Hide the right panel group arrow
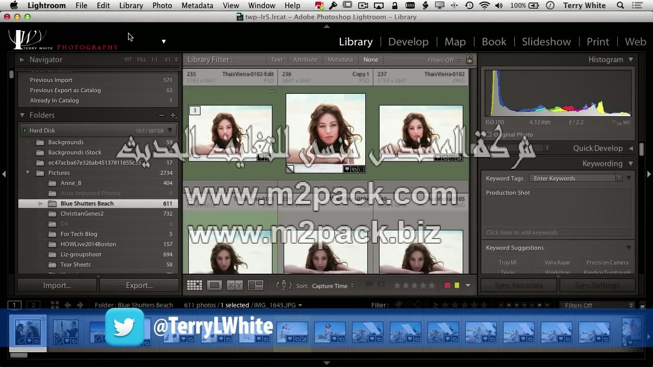The image size is (653, 367). tap(649, 174)
